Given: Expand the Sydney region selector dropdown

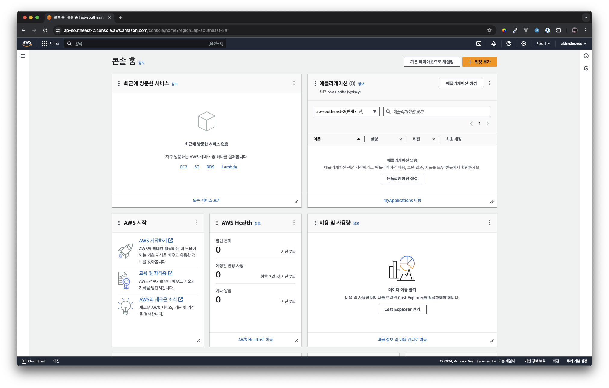Looking at the screenshot, I should click(543, 44).
